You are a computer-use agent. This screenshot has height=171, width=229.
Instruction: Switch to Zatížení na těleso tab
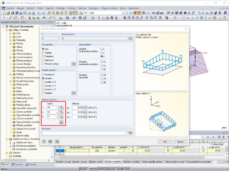click(x=132, y=162)
